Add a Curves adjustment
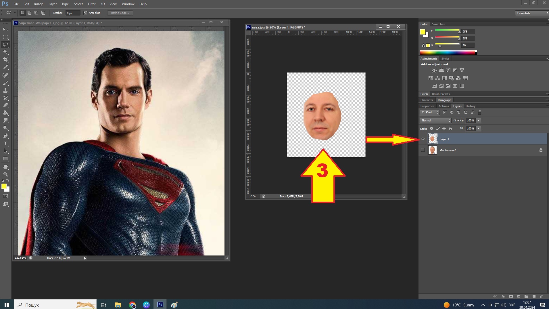This screenshot has height=309, width=549. (x=448, y=70)
